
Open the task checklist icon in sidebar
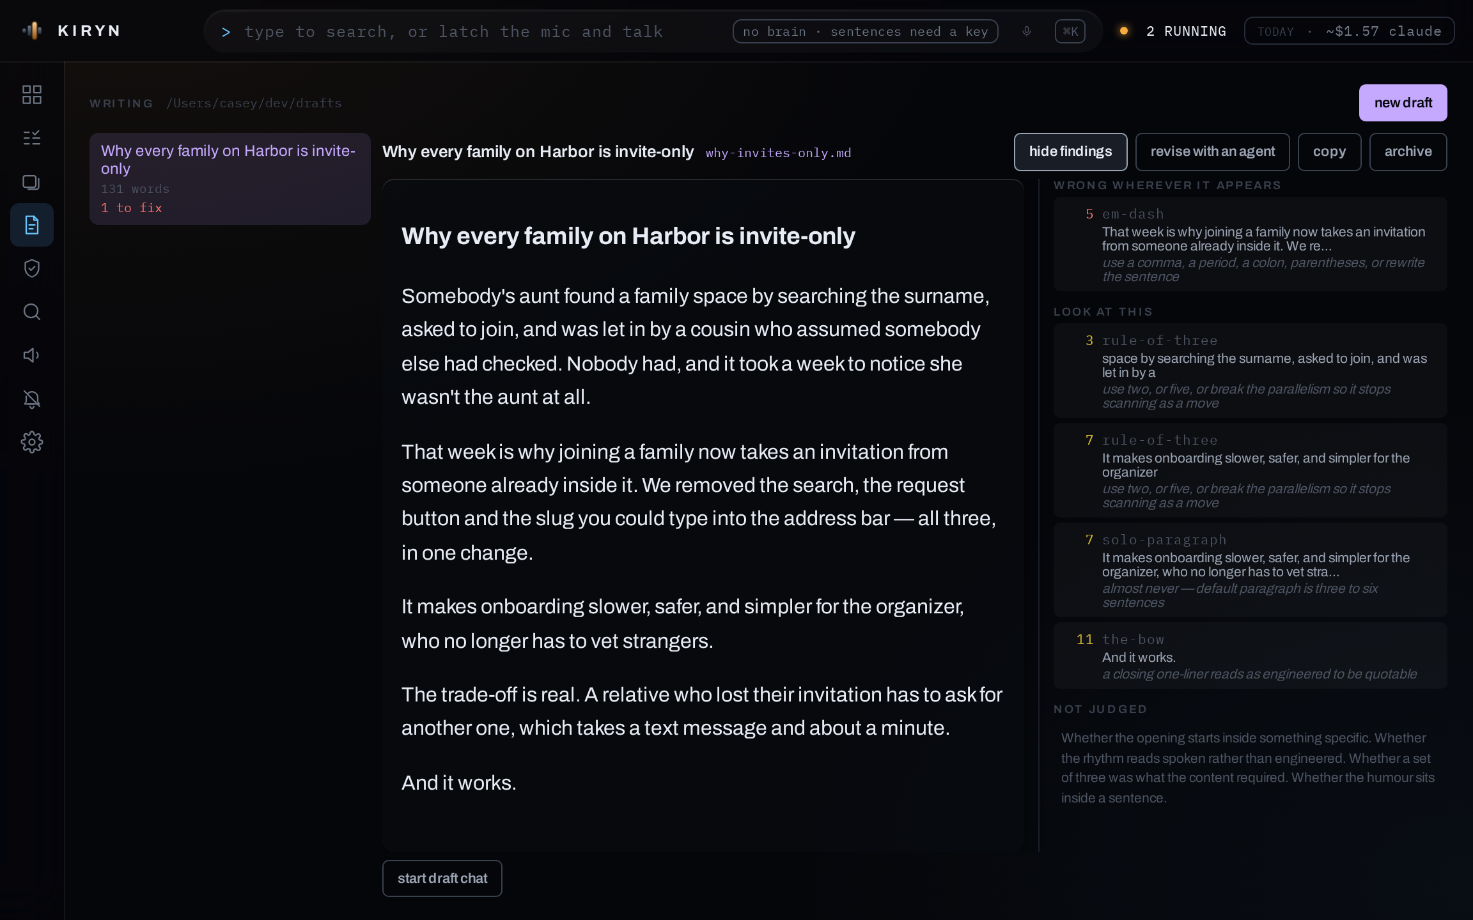[32, 138]
